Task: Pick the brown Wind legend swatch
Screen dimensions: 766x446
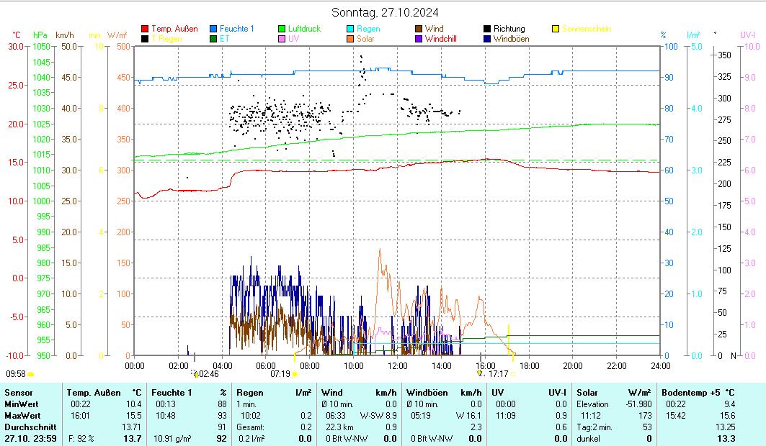Action: point(419,29)
